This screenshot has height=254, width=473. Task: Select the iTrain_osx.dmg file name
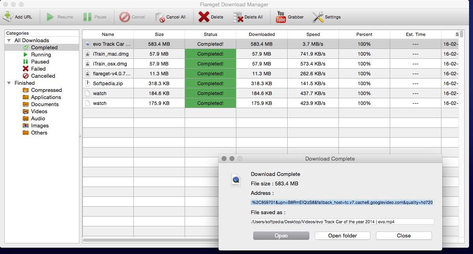pyautogui.click(x=110, y=64)
